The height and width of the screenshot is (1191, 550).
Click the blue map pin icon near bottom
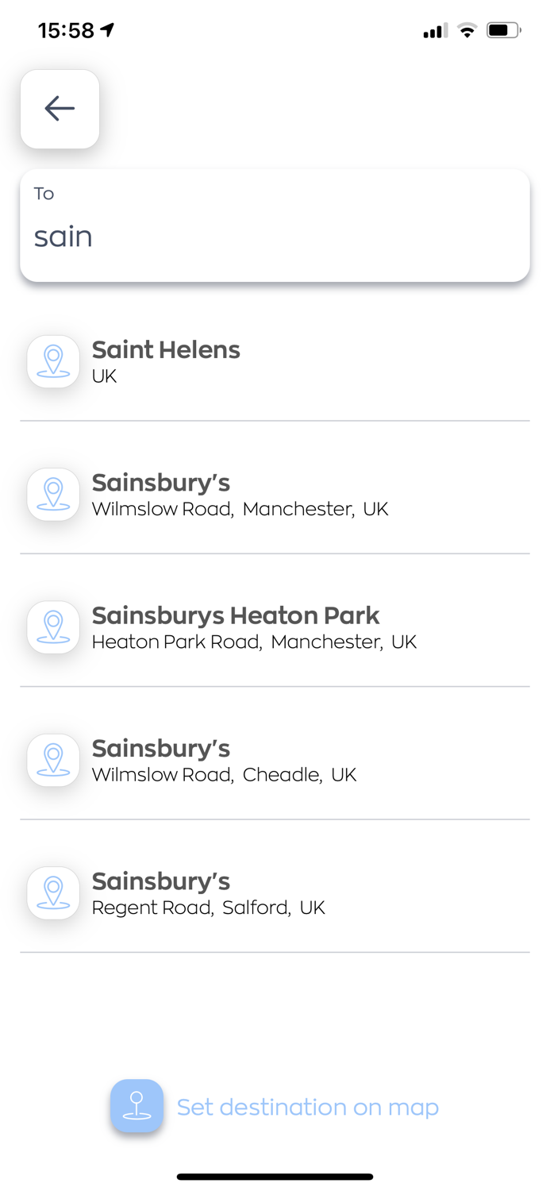[137, 1105]
